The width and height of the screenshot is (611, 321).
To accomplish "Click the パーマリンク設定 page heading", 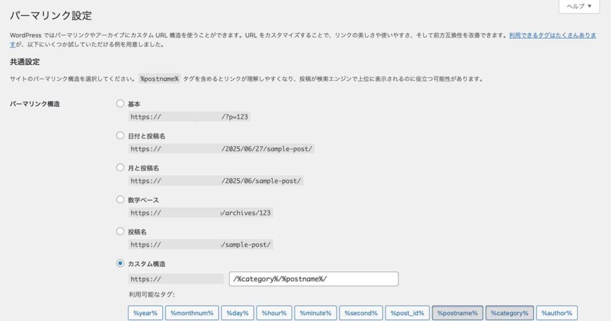I will [51, 16].
